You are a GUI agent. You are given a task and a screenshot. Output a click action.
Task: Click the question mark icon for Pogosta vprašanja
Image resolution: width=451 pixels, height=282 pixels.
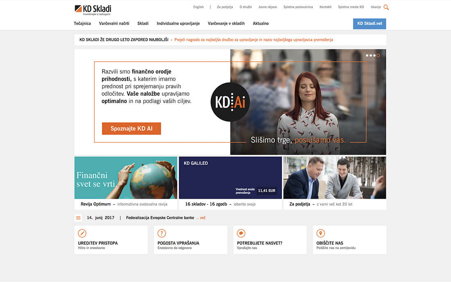162,233
